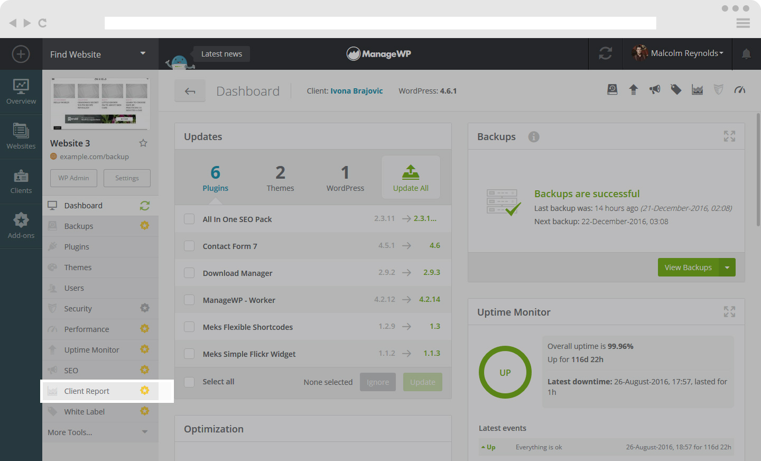Open the View Backups dropdown arrow
Screen dimensions: 761x461
tap(727, 268)
